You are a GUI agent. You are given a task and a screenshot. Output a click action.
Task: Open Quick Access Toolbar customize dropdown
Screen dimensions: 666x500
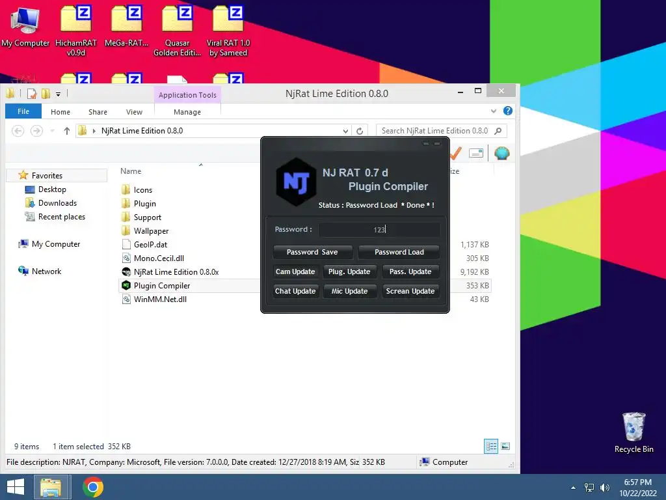pyautogui.click(x=58, y=94)
